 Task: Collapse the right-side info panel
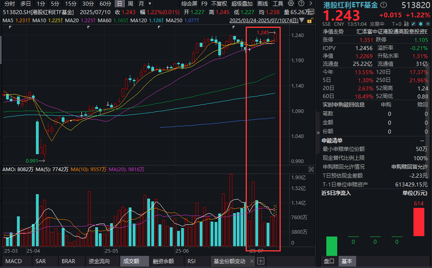(318, 132)
